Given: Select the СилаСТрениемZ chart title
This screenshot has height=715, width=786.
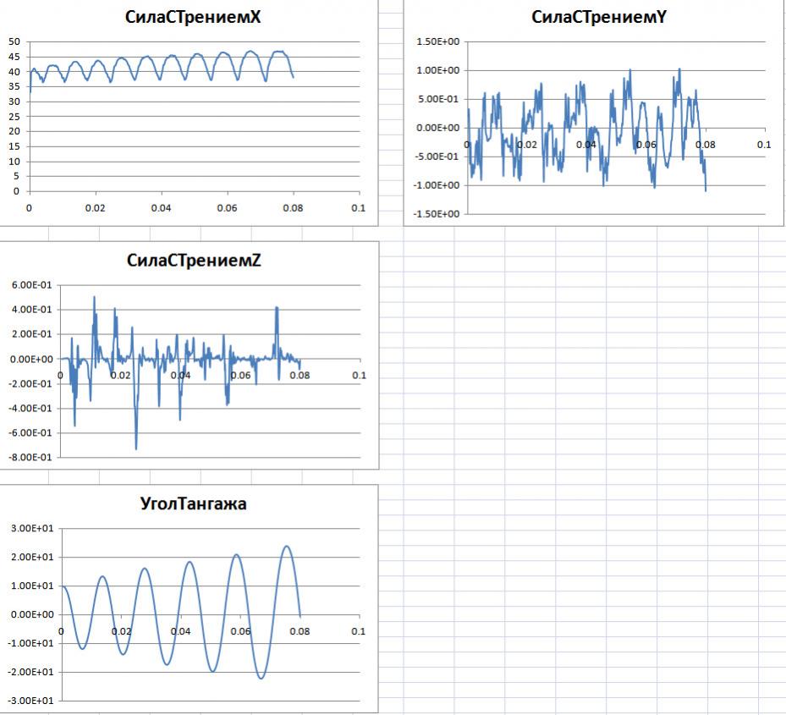Looking at the screenshot, I should pos(194,261).
